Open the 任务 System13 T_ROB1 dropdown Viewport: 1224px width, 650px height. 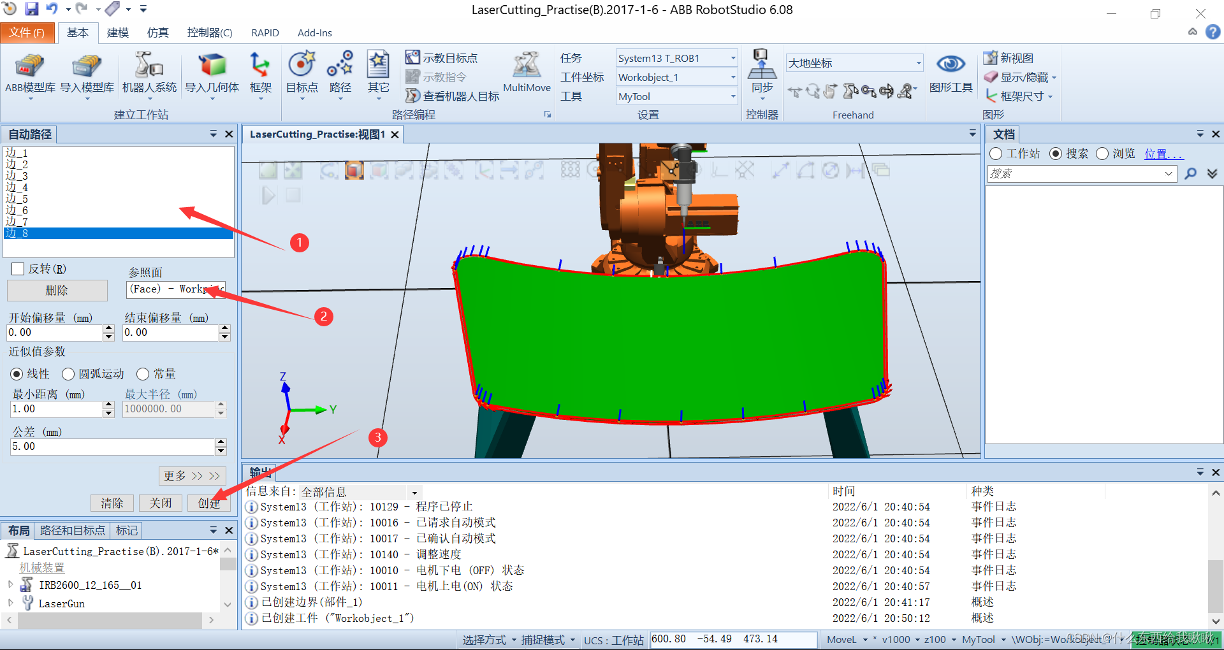pos(732,58)
